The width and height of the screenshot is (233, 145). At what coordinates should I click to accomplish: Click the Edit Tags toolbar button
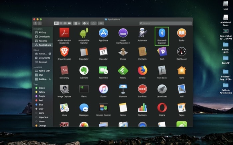101,23
